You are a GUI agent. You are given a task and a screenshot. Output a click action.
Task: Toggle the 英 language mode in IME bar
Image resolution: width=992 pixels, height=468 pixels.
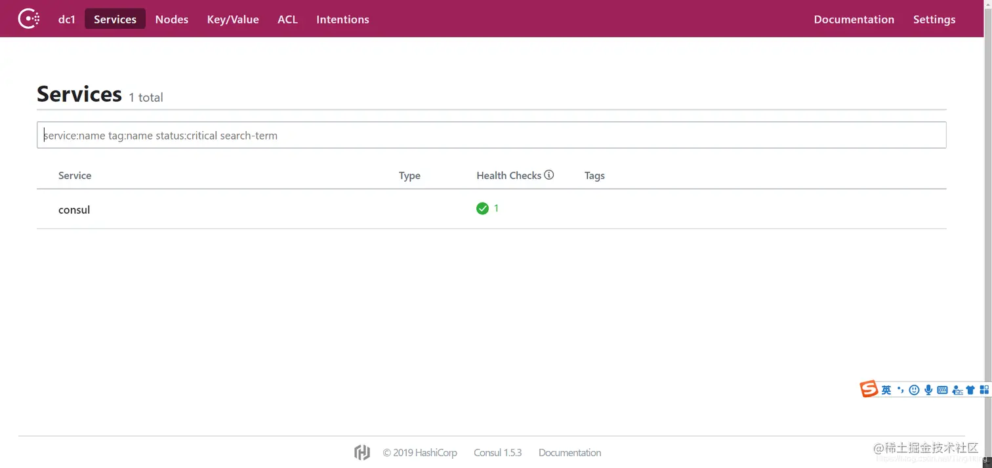point(886,390)
